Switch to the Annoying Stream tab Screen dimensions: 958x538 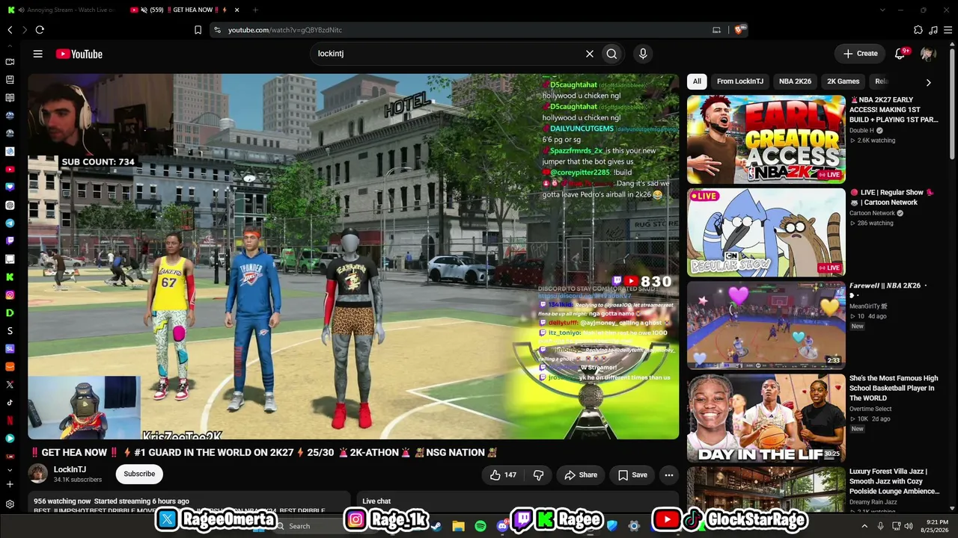[62, 10]
